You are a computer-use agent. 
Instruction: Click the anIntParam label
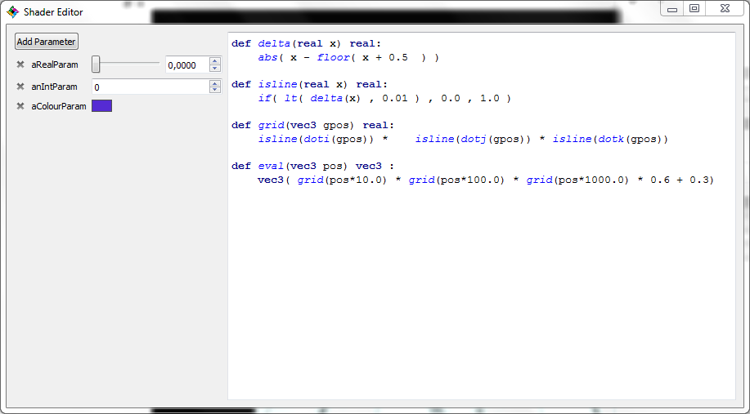[54, 87]
